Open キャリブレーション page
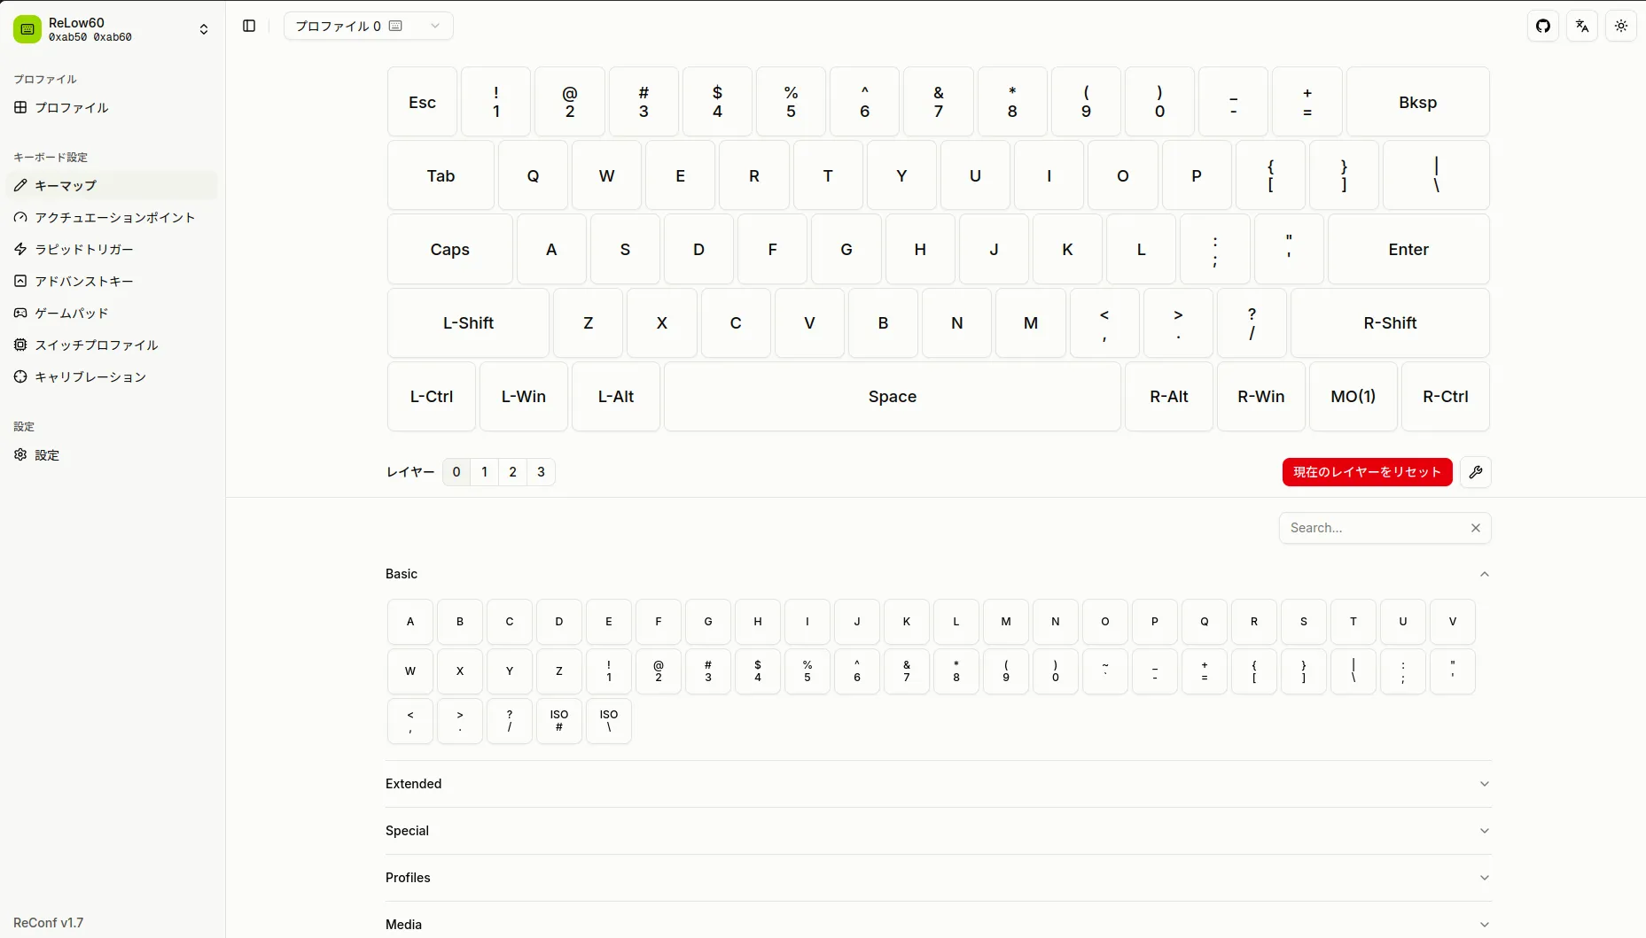The height and width of the screenshot is (938, 1646). pos(112,376)
